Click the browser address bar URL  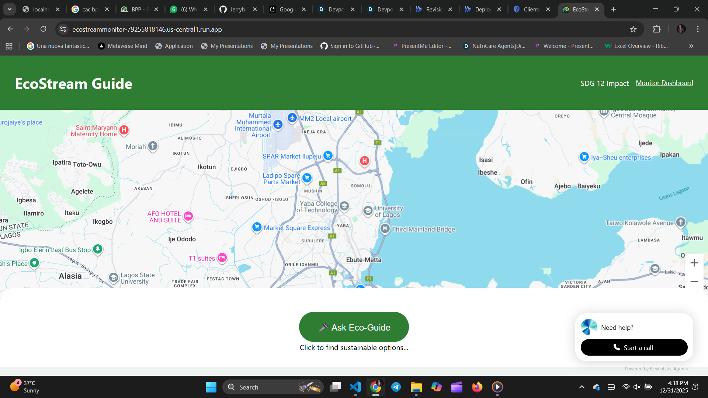pyautogui.click(x=147, y=29)
